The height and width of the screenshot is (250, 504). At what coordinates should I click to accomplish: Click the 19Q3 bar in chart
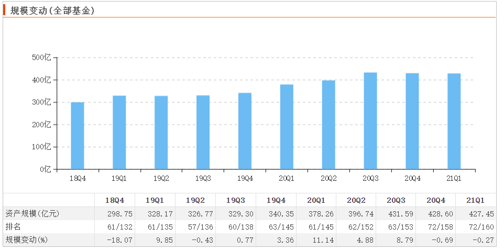click(203, 132)
